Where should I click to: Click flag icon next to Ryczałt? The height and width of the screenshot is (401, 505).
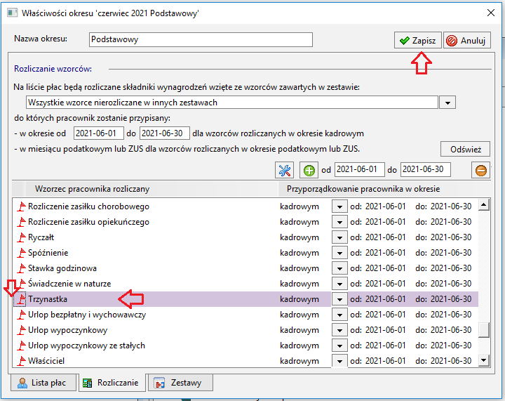pyautogui.click(x=21, y=237)
